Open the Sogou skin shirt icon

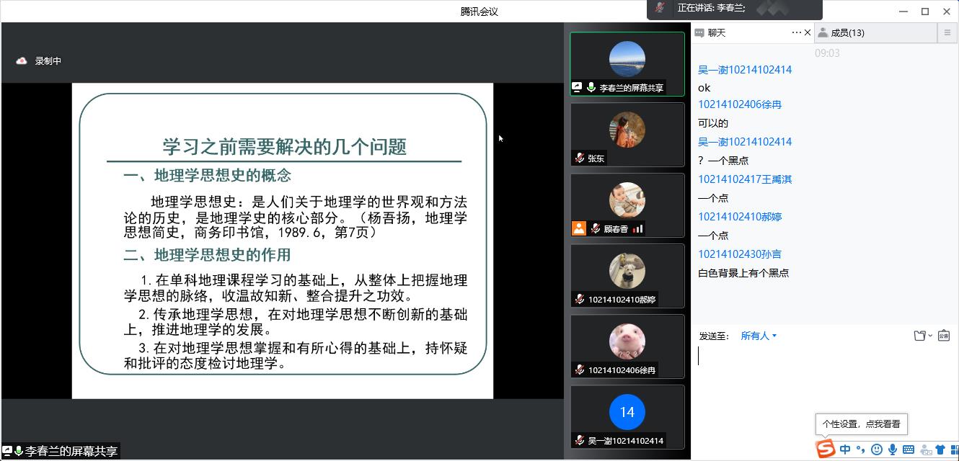940,449
